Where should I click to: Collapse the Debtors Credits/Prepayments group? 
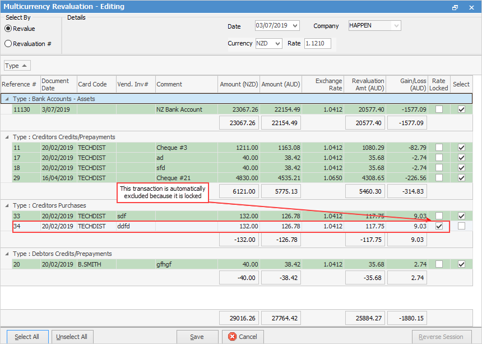7,254
